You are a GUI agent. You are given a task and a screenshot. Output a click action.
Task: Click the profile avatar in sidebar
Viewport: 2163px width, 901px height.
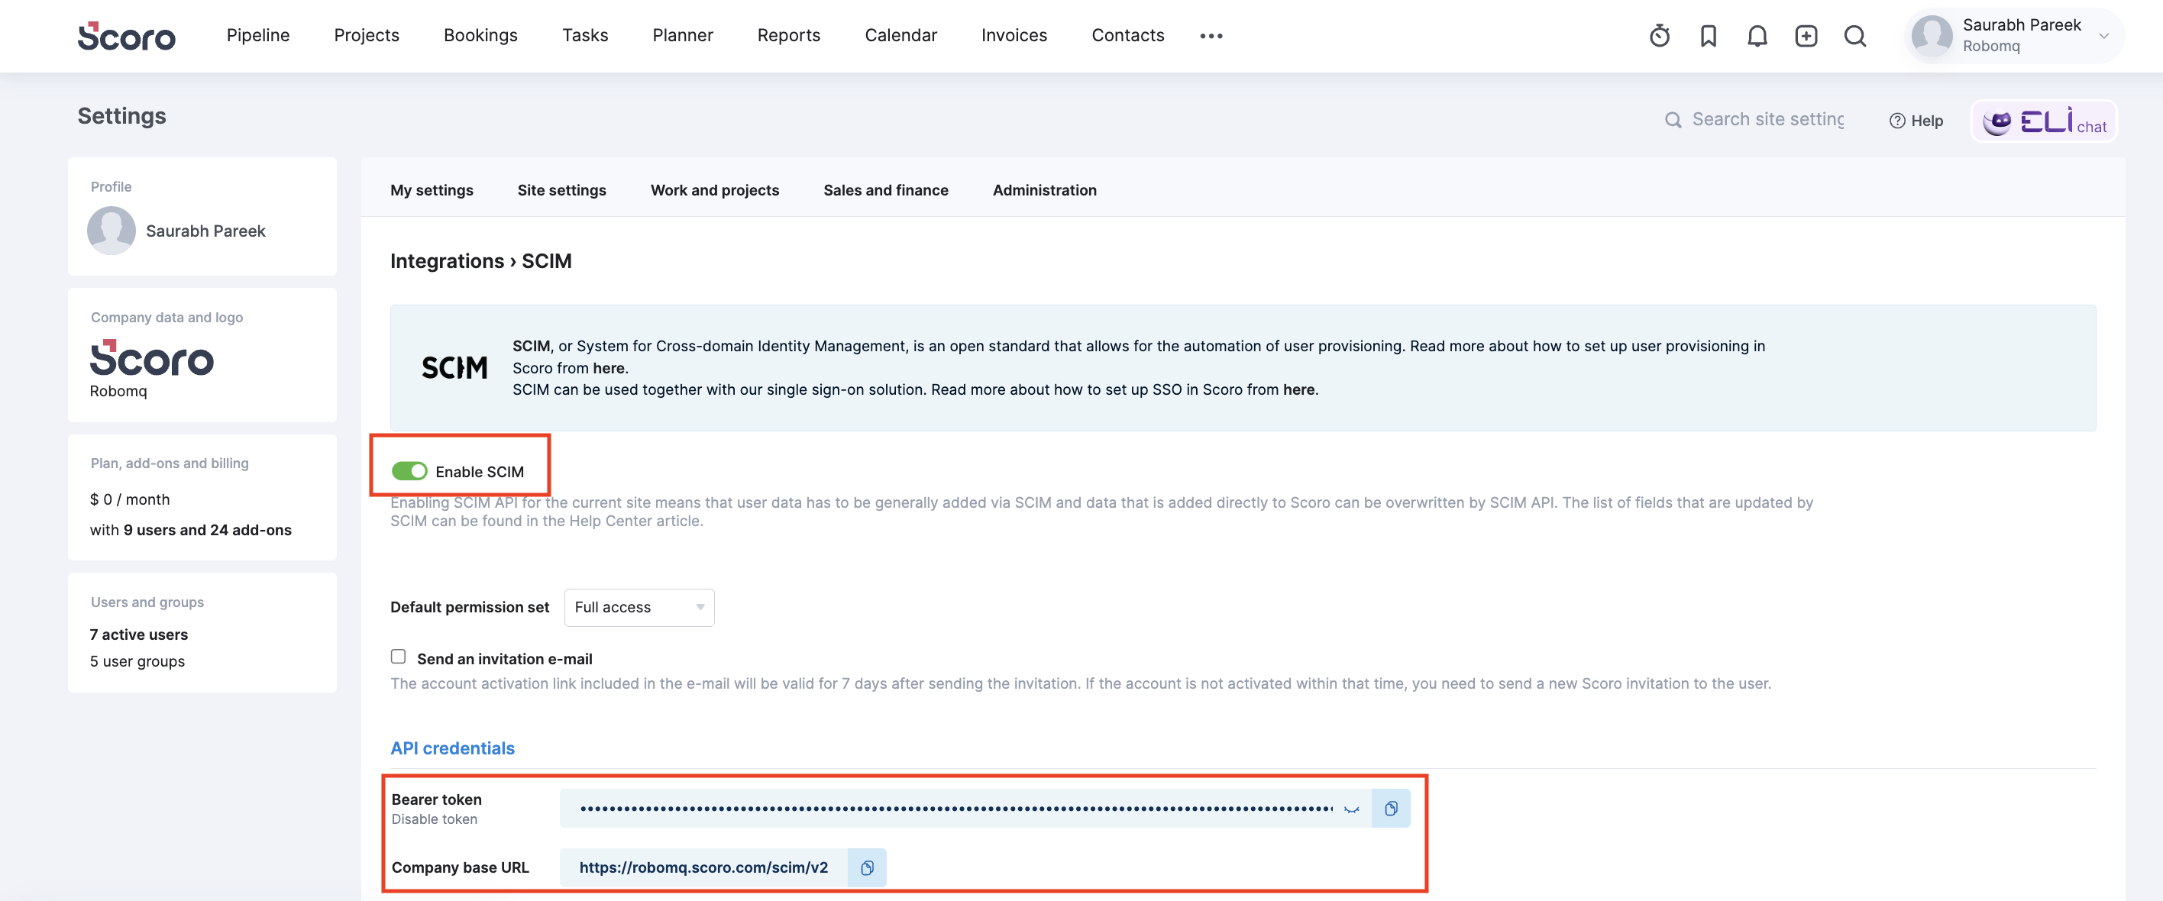point(111,230)
